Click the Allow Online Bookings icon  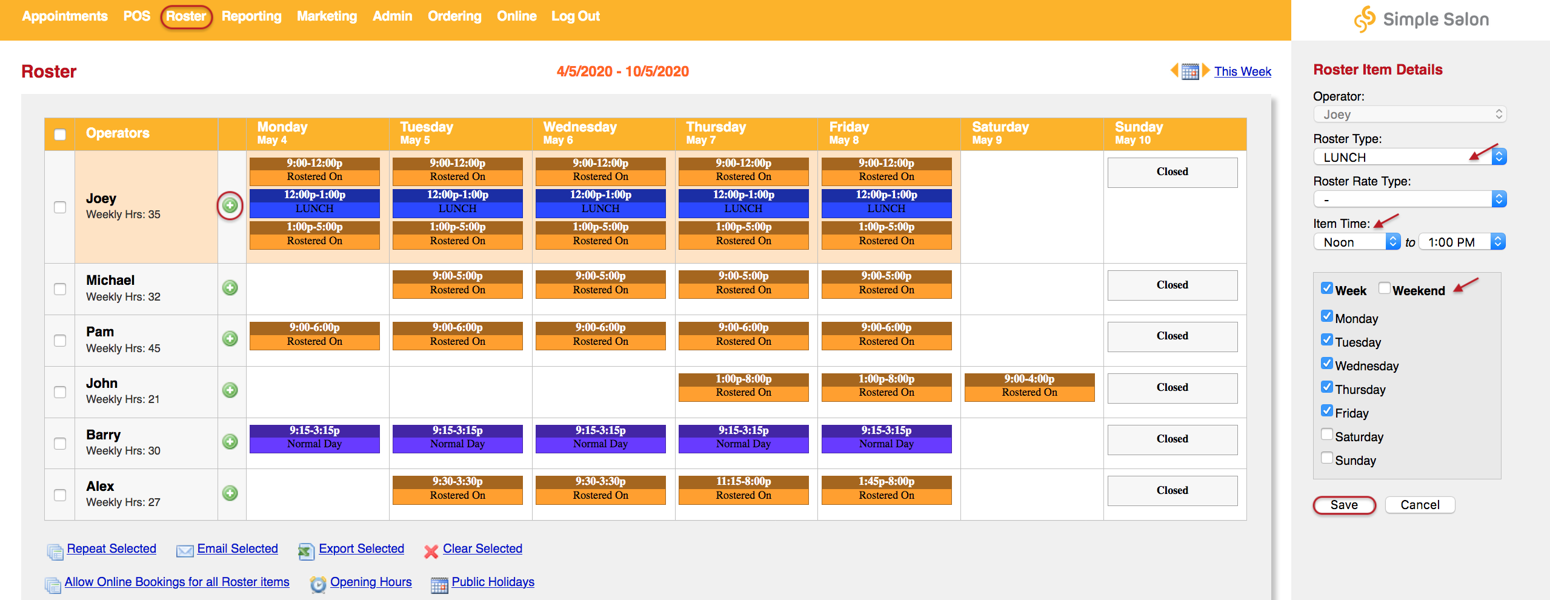pyautogui.click(x=53, y=585)
